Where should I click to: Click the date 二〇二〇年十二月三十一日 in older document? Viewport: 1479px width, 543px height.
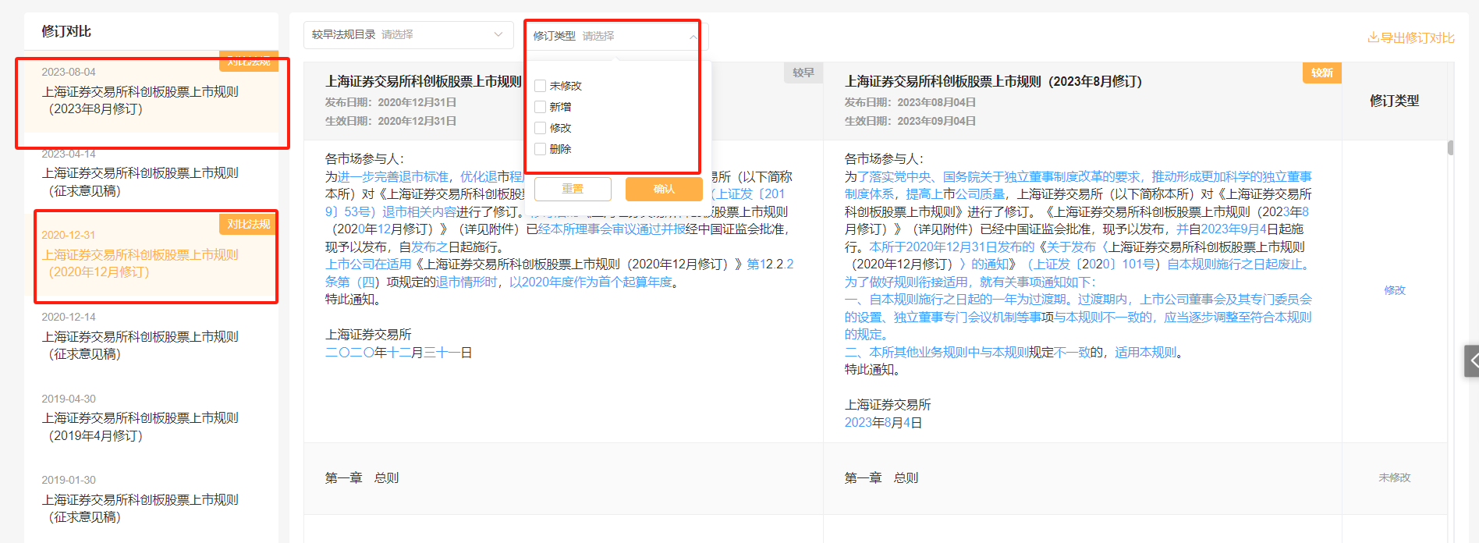399,353
